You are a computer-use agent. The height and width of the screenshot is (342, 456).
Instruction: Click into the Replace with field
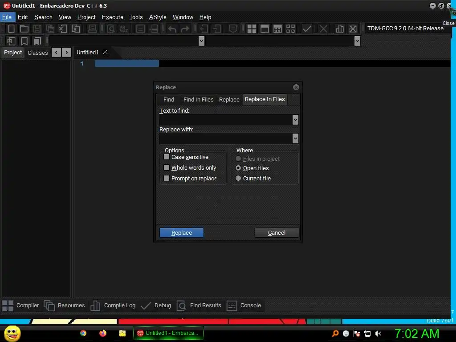(x=226, y=138)
